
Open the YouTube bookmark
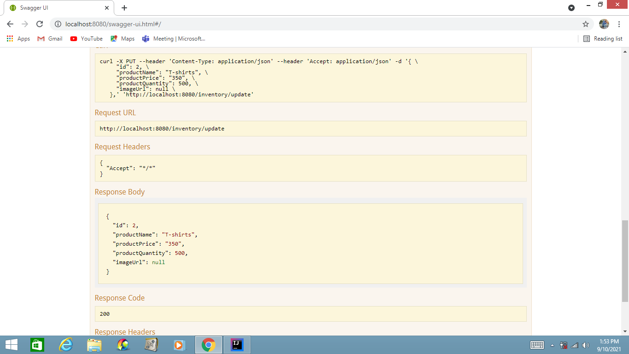point(86,39)
